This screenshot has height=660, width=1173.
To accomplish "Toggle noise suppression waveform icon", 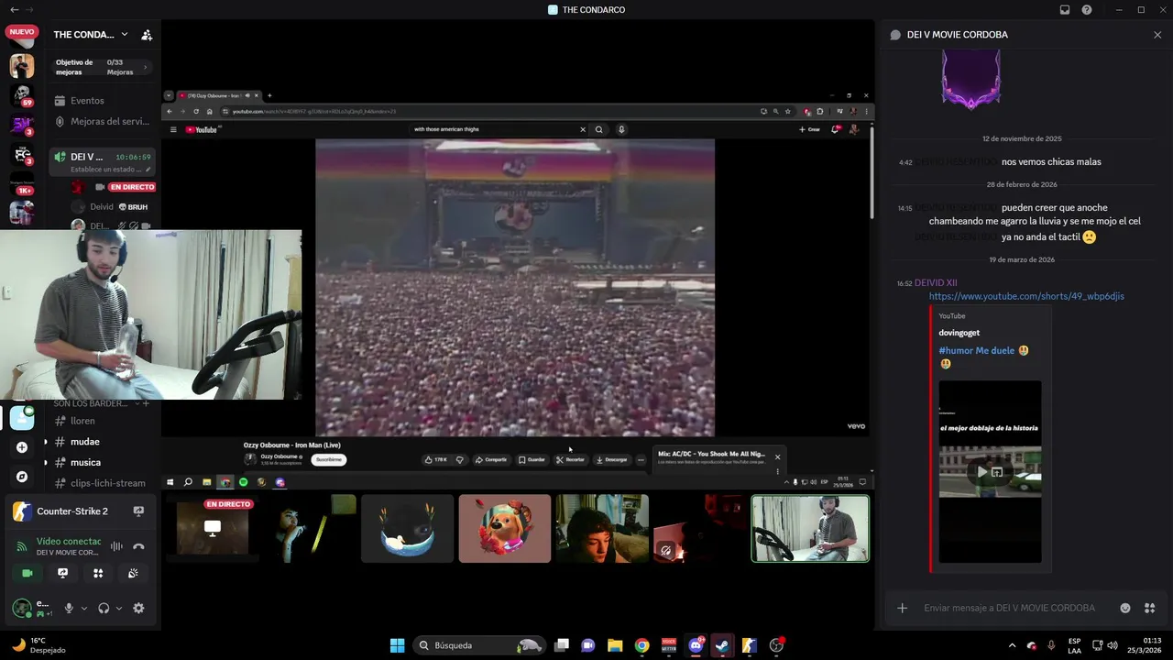I will pos(116,546).
